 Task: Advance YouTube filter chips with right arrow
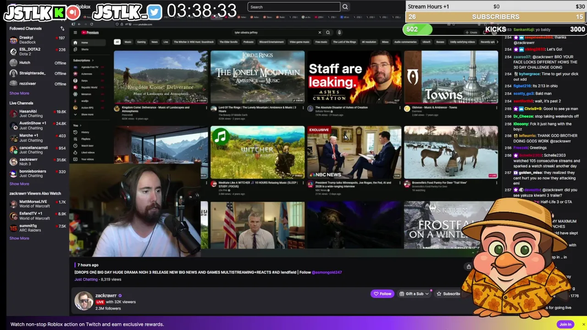(x=497, y=42)
